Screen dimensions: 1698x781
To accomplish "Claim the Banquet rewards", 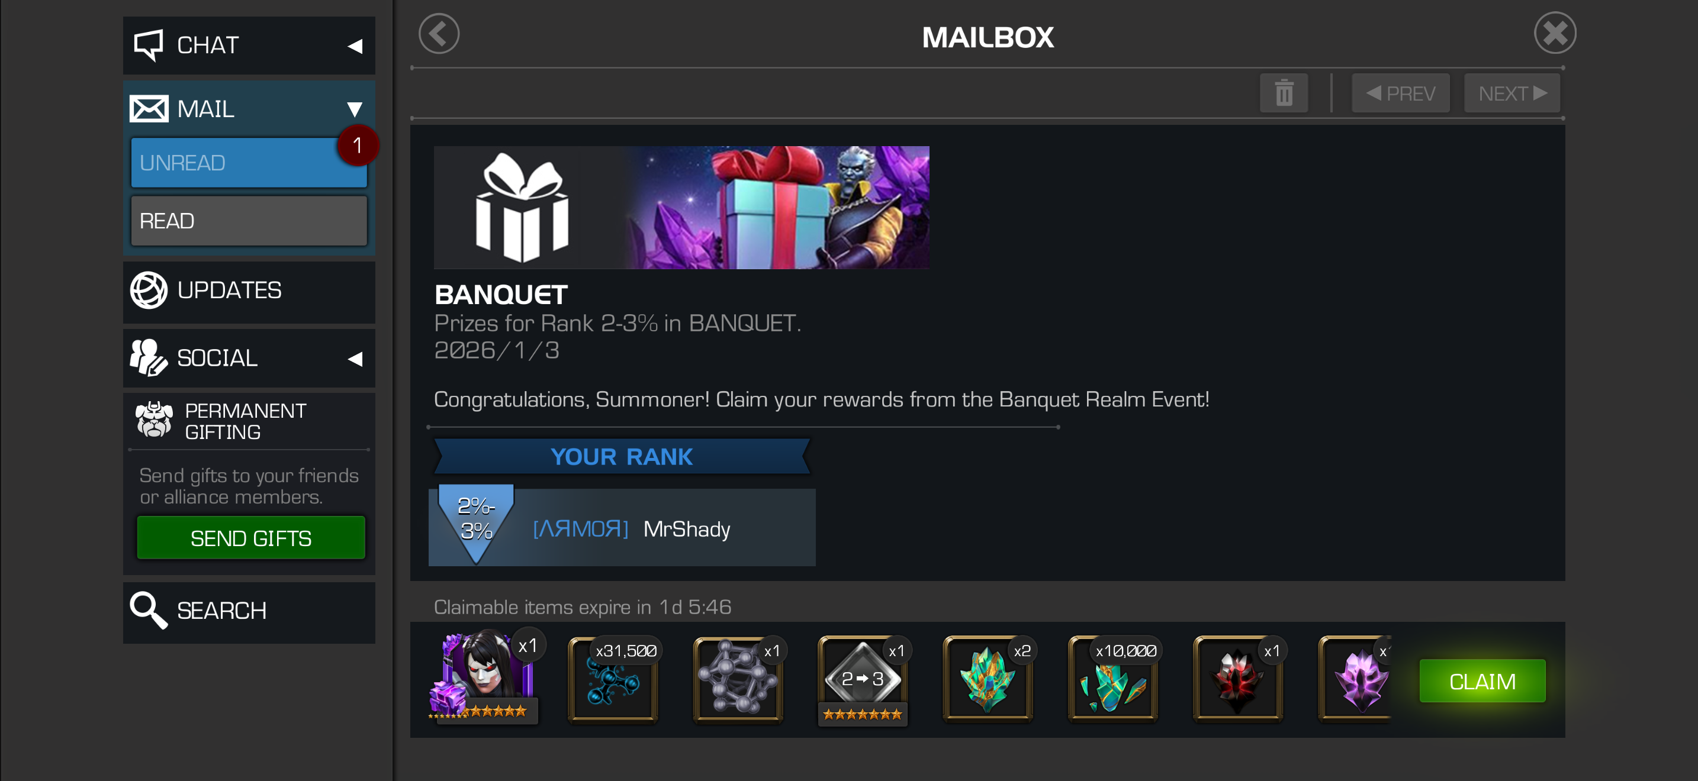I will [x=1482, y=681].
